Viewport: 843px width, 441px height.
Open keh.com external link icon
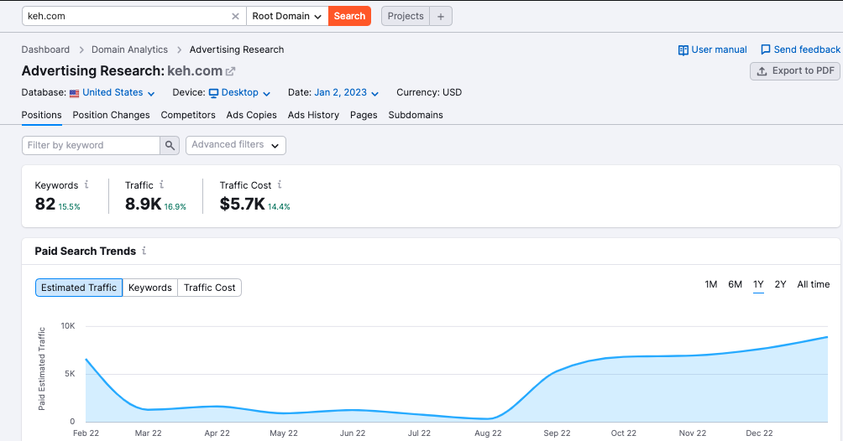[231, 71]
